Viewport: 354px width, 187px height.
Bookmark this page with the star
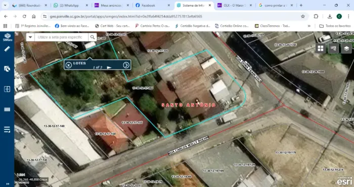tap(303, 16)
